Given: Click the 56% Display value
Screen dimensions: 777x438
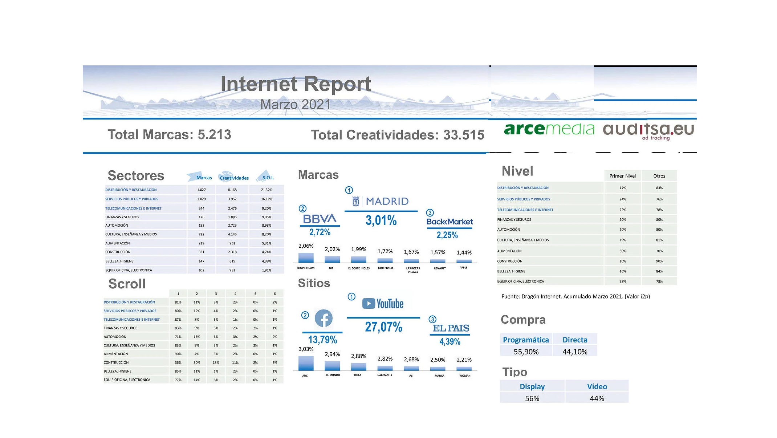Looking at the screenshot, I should (532, 398).
